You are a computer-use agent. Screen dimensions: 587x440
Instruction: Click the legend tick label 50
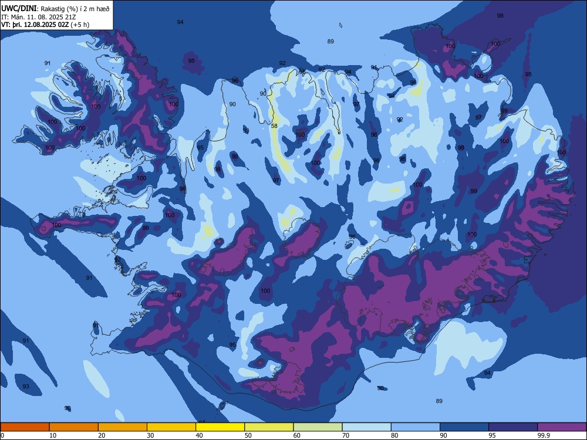point(248,435)
